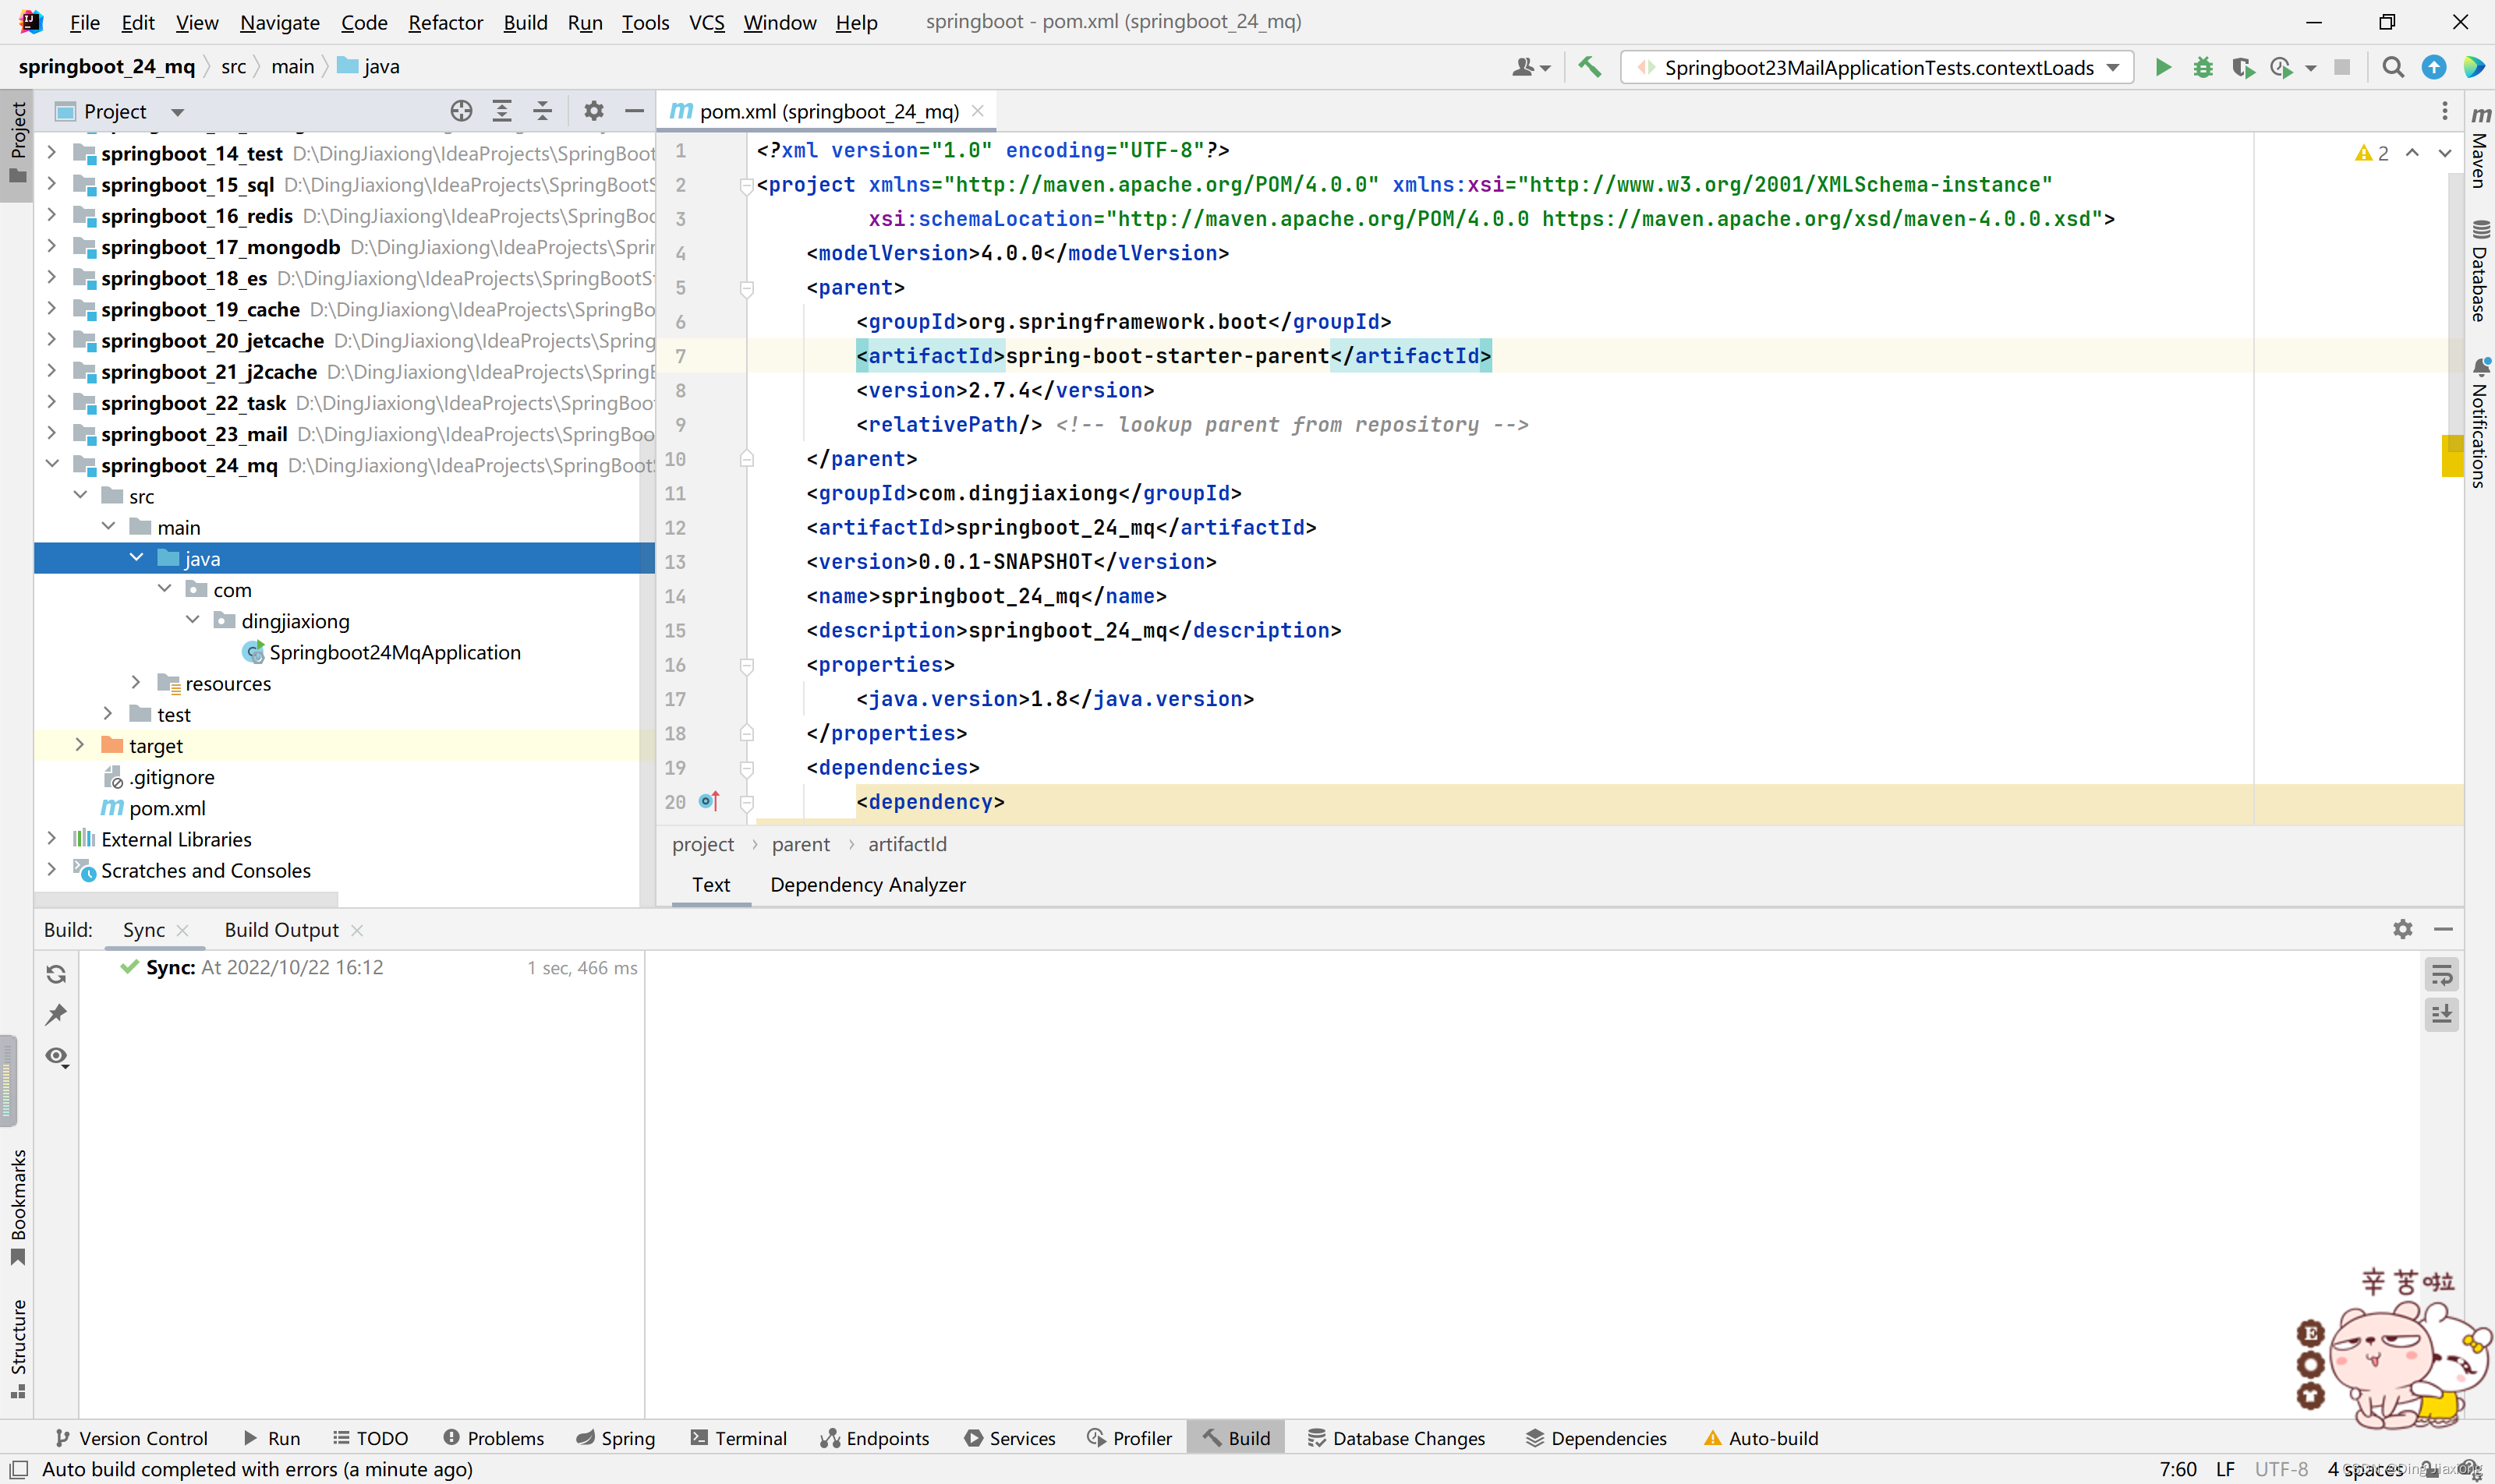Switch to the Dependency Analyzer tab
This screenshot has height=1484, width=2495.
point(867,885)
